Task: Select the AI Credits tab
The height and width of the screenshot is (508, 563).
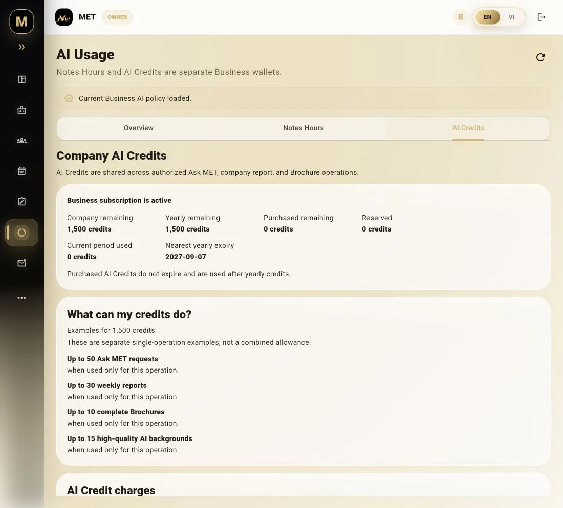Action: click(468, 128)
